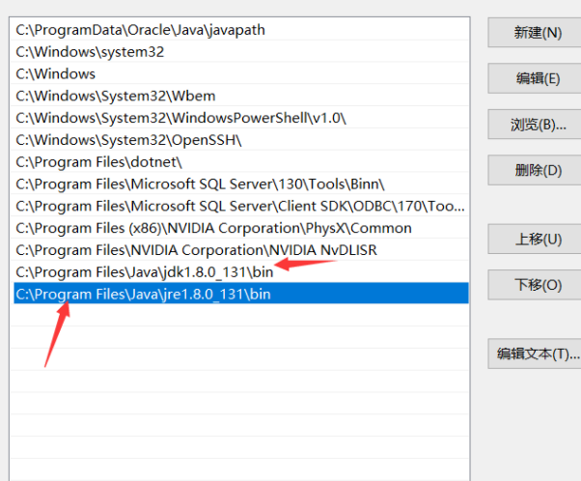Move the entry up with 上移(U)
The width and height of the screenshot is (581, 481).
(x=535, y=239)
